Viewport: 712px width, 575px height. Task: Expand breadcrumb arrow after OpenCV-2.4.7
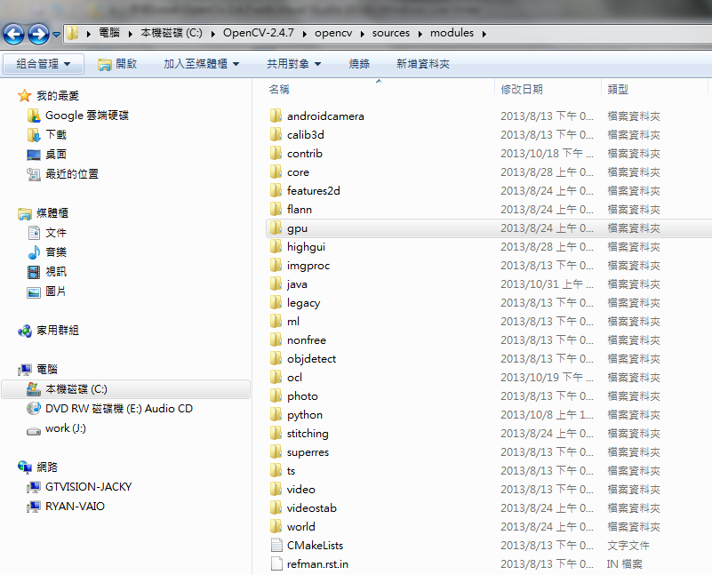[304, 34]
